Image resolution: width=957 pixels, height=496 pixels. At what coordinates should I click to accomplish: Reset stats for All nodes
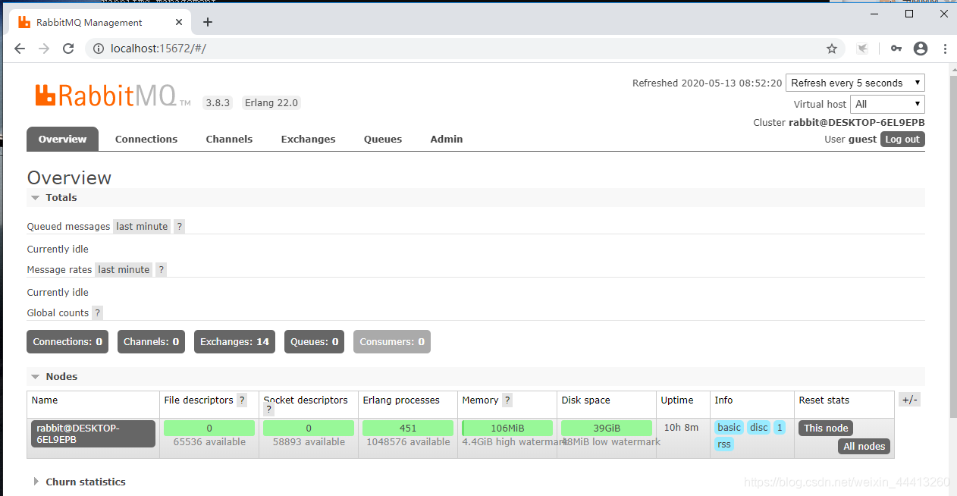point(864,446)
